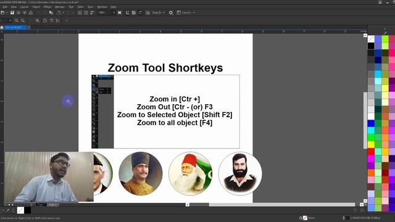This screenshot has height=222, width=395.
Task: Click the Undo arrow icon
Action: 59,12
